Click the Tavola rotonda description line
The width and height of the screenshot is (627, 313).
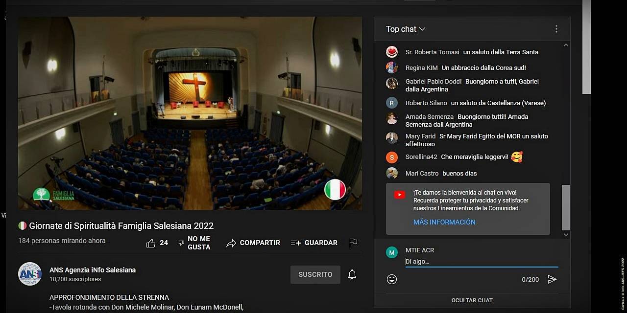pyautogui.click(x=146, y=307)
